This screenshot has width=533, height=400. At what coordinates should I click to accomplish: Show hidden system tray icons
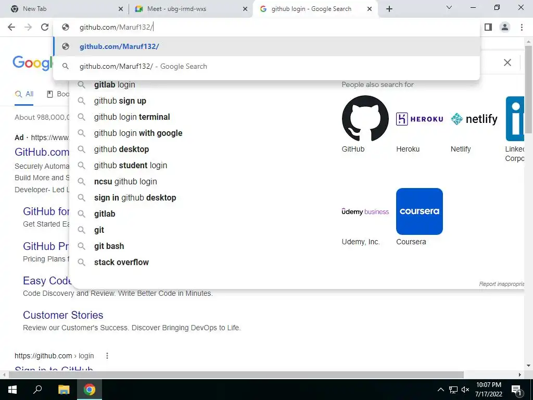440,390
